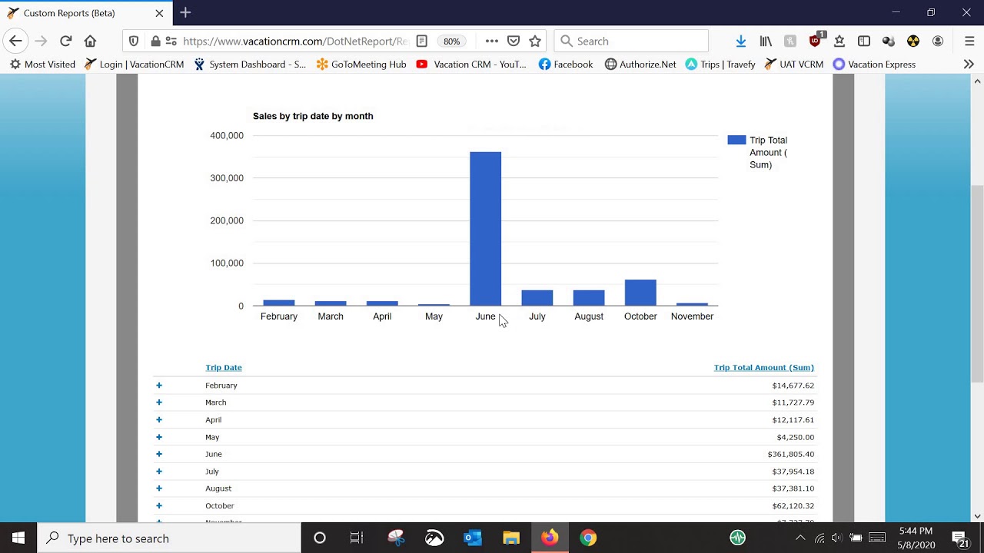Reset the 80% zoom level indicator
Viewport: 984px width, 553px height.
tap(451, 41)
